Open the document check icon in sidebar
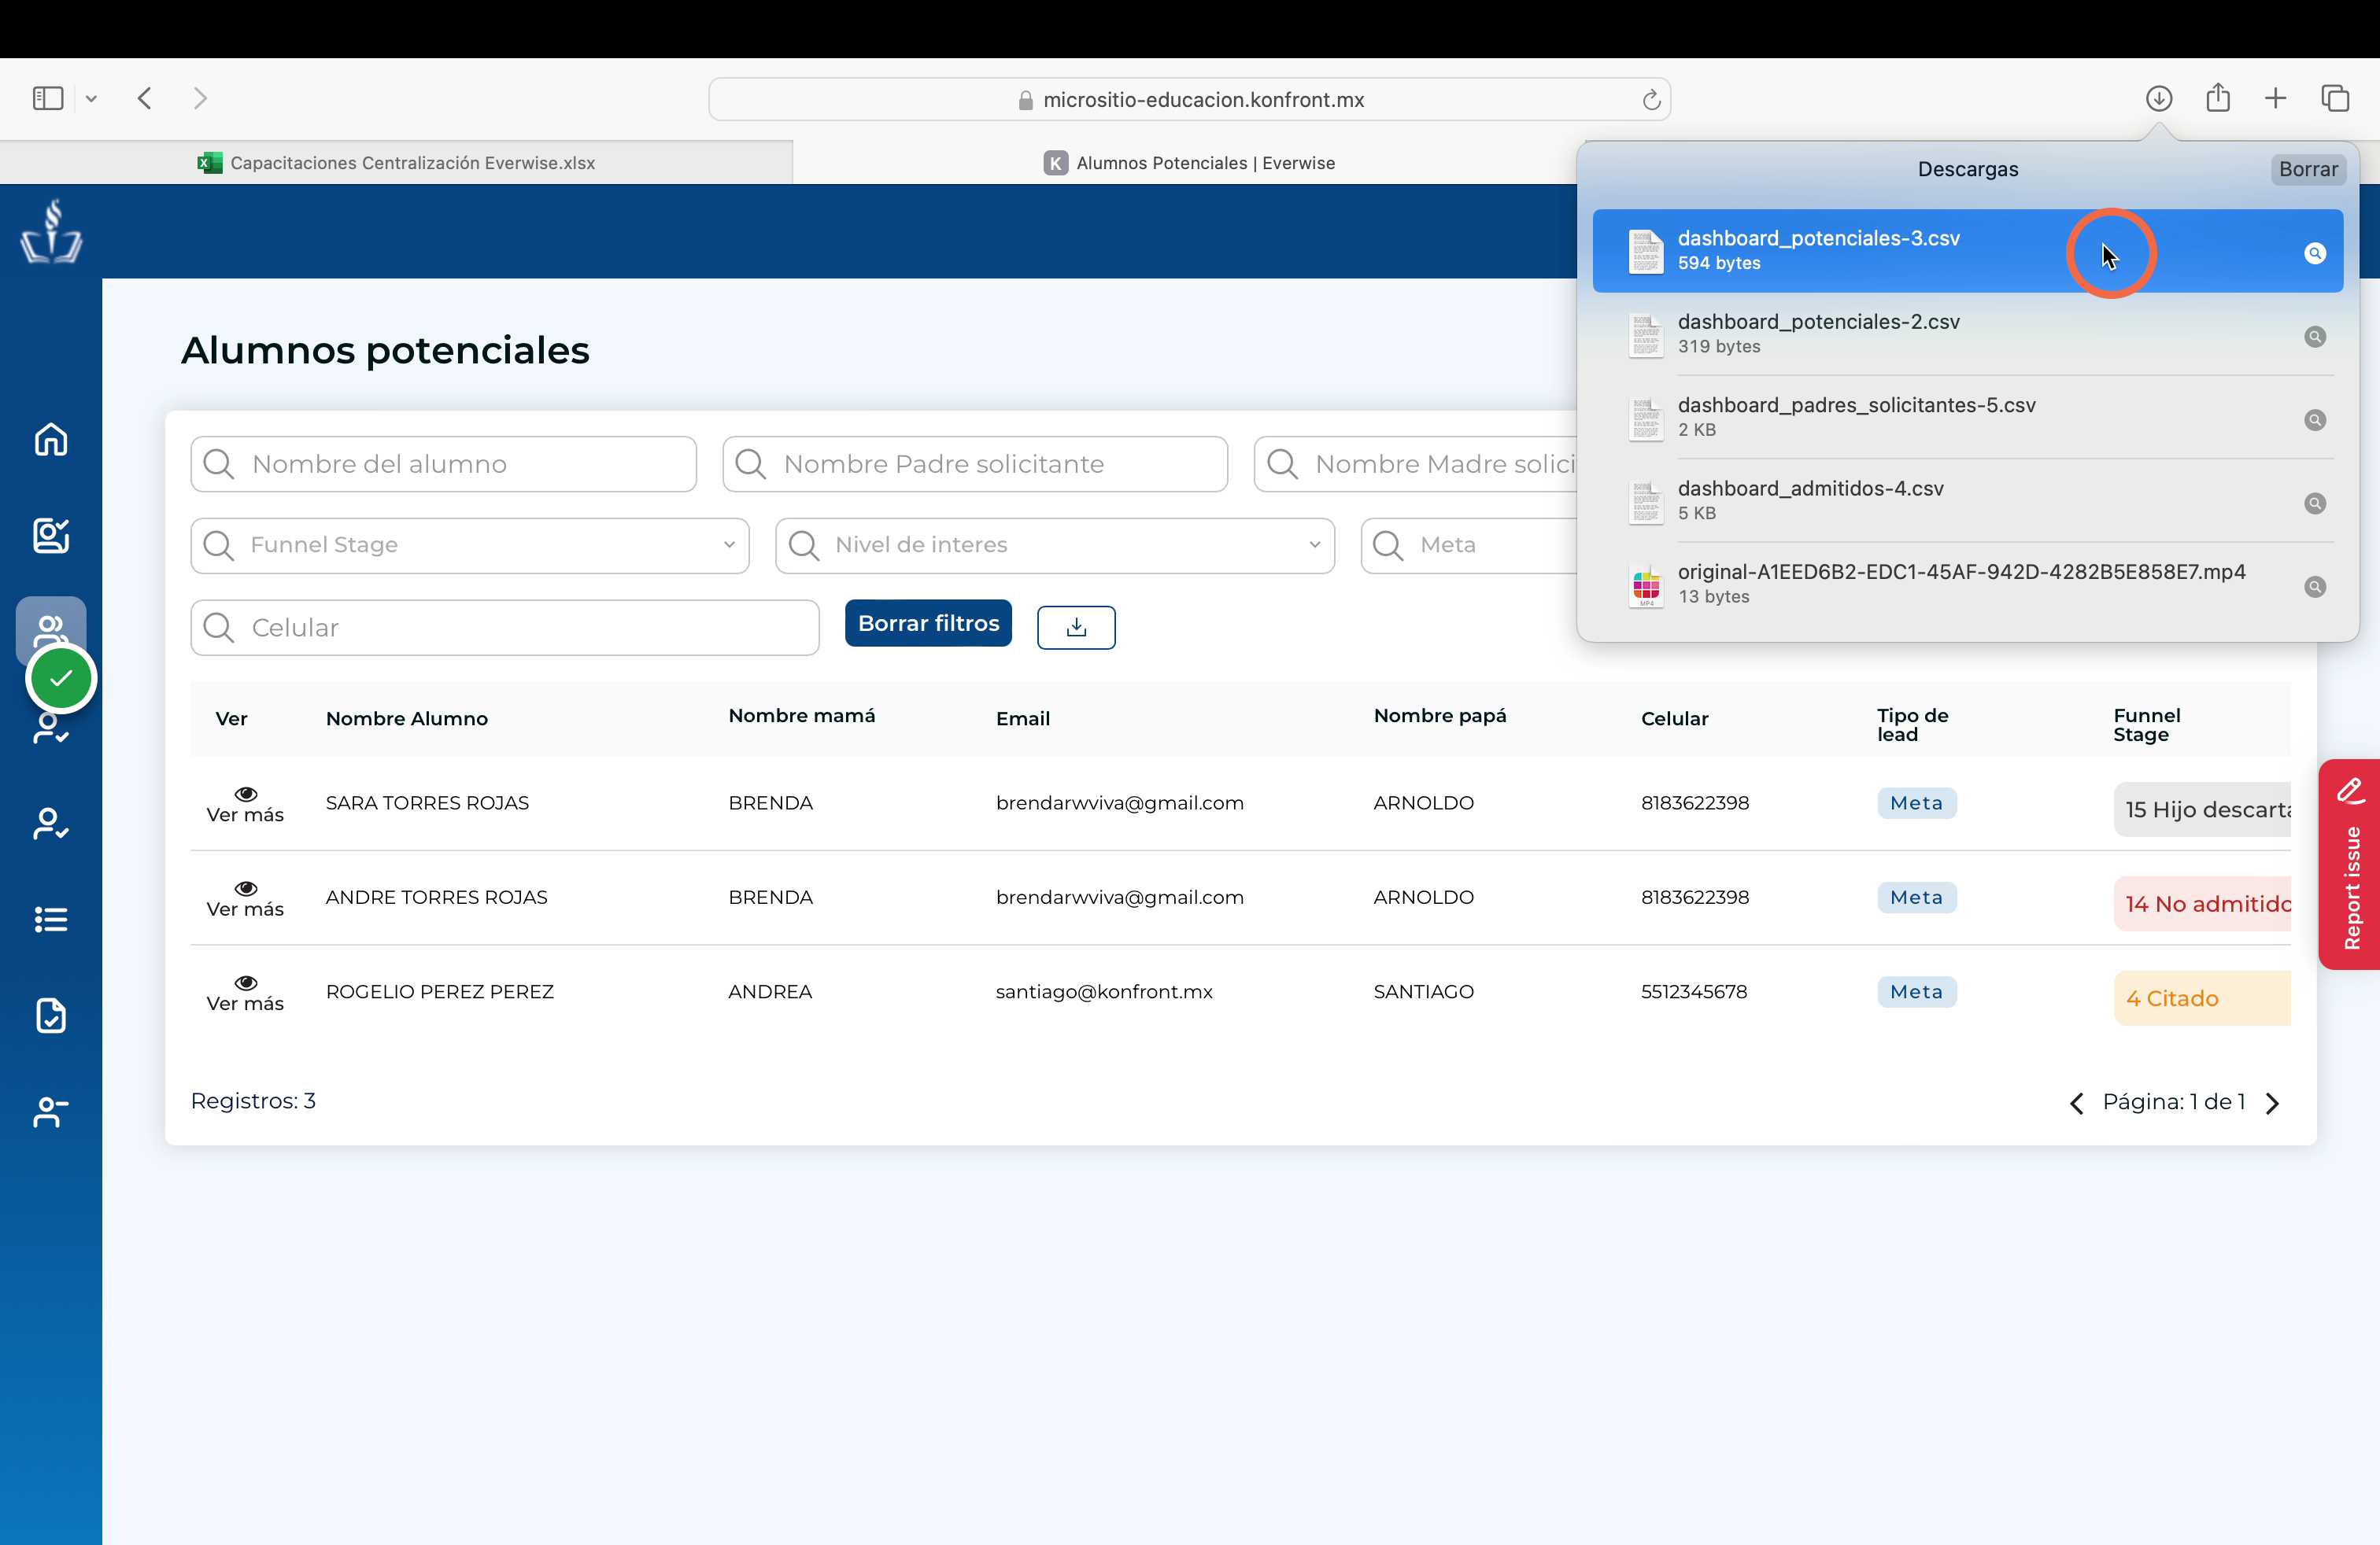Screen dimensions: 2380x1545 pyautogui.click(x=51, y=1016)
